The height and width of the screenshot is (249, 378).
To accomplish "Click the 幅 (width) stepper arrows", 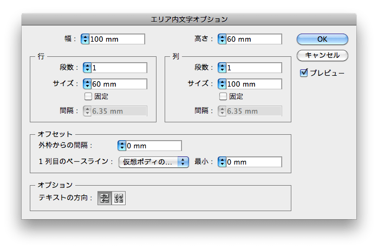I will (85, 39).
